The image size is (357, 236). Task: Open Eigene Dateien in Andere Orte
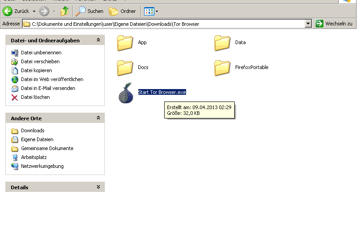pyautogui.click(x=37, y=139)
